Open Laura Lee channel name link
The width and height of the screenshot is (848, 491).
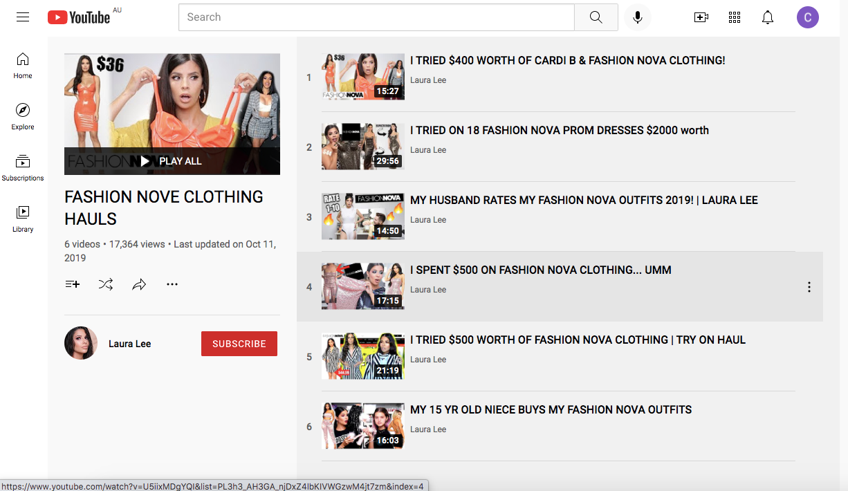pos(129,344)
